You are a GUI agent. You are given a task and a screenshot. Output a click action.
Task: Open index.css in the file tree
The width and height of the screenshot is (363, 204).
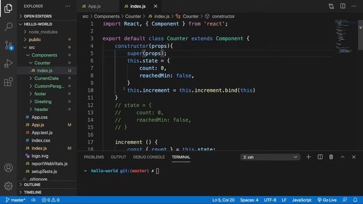(x=47, y=141)
